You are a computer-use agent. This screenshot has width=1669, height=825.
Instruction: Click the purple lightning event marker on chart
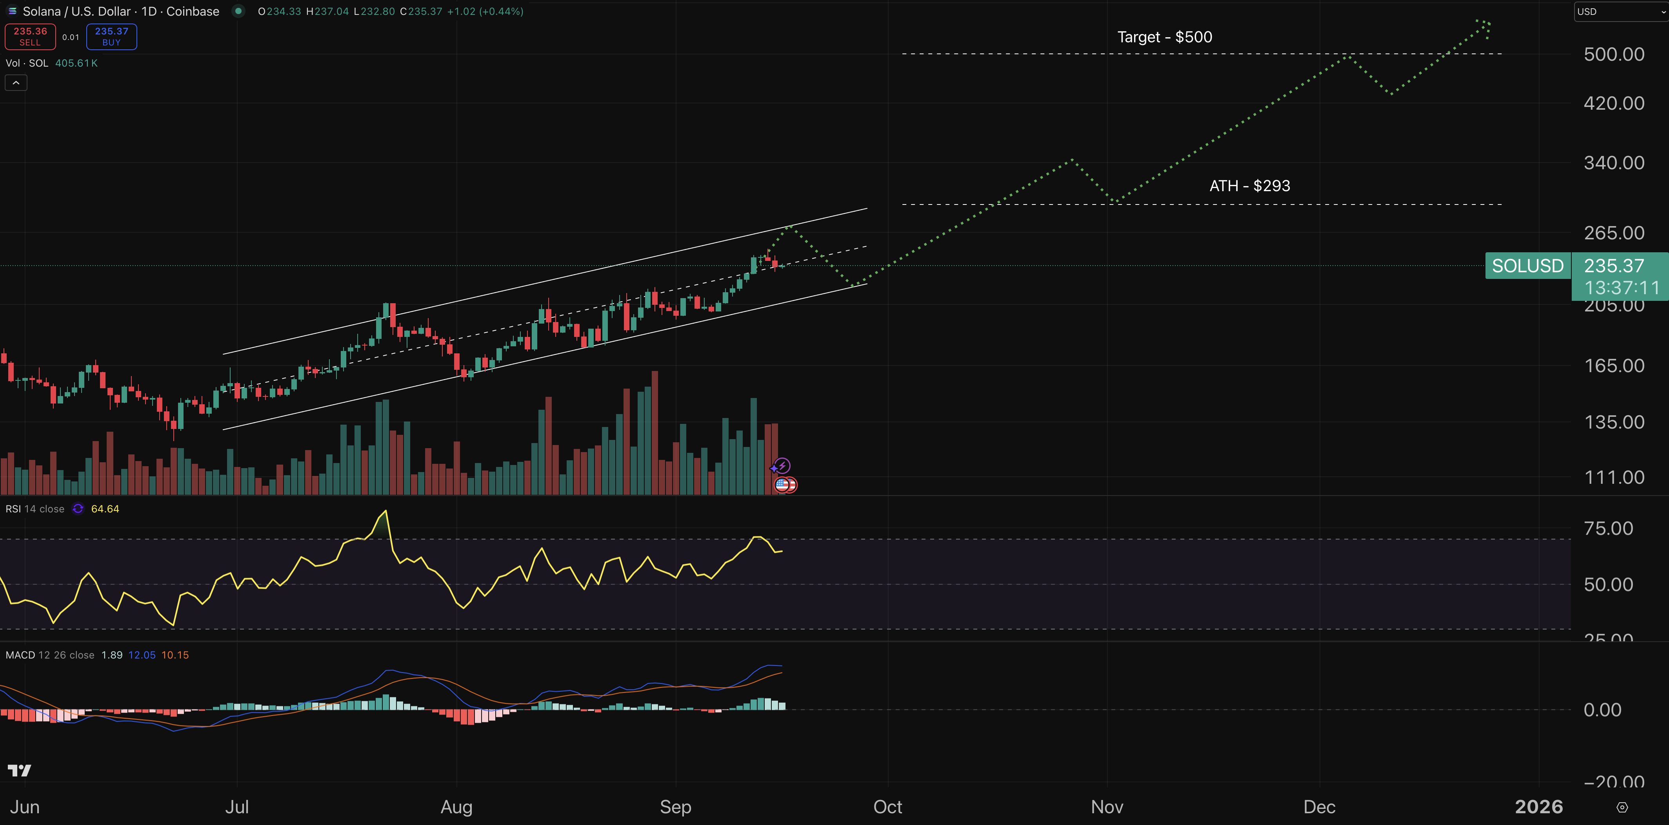point(783,465)
